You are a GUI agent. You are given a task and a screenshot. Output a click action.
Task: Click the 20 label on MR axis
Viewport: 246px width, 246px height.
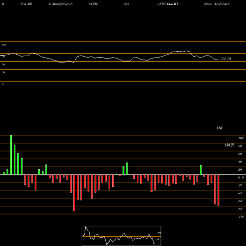(240, 170)
